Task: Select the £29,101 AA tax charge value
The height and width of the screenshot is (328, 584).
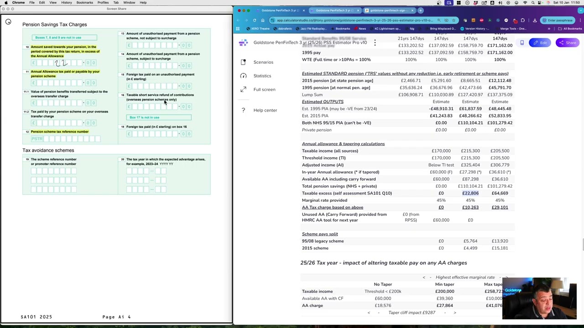Action: 500,207
